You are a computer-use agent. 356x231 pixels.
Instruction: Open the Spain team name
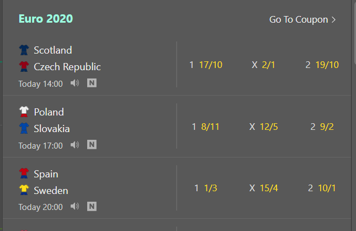(x=46, y=174)
